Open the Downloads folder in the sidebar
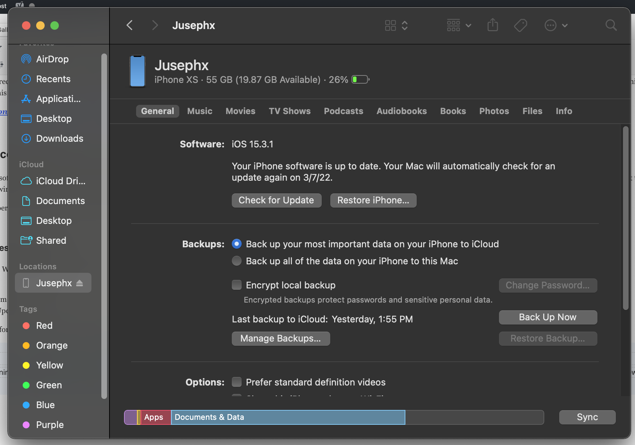This screenshot has height=445, width=635. point(60,139)
